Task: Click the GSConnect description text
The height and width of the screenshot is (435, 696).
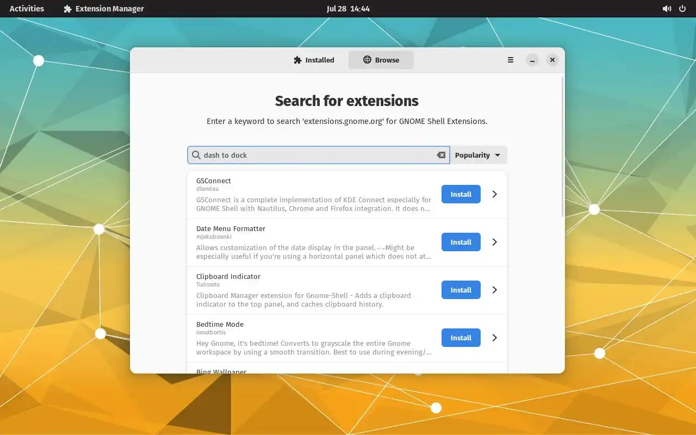Action: [314, 204]
